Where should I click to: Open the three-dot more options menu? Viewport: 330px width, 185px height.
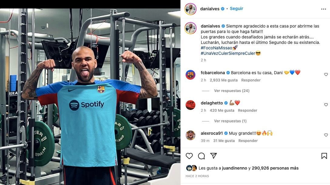[323, 9]
